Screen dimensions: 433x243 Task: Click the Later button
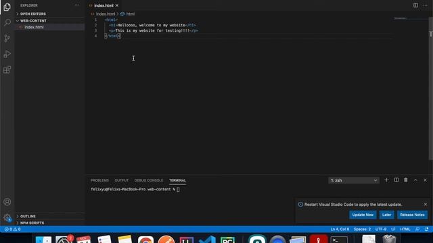coord(386,215)
